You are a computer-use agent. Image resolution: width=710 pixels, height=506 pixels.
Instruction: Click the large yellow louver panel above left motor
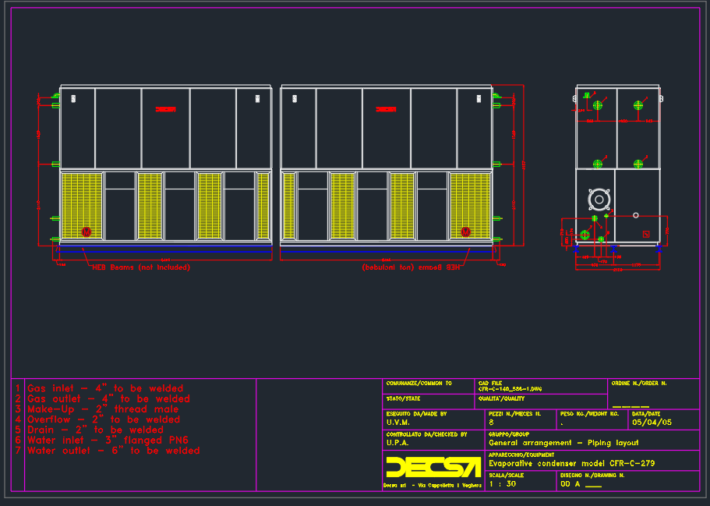[82, 206]
